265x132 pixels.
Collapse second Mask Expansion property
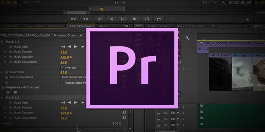5,118
